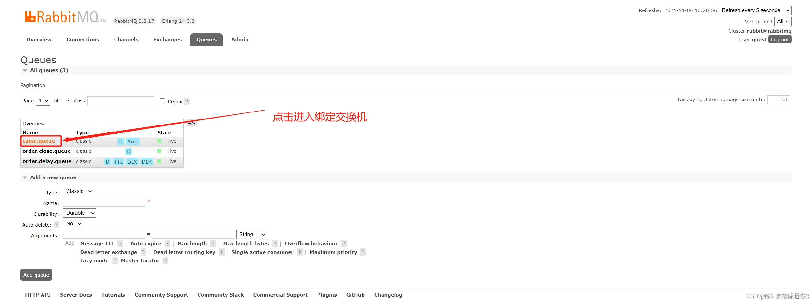
Task: Open the argument type String dropdown
Action: click(x=252, y=235)
